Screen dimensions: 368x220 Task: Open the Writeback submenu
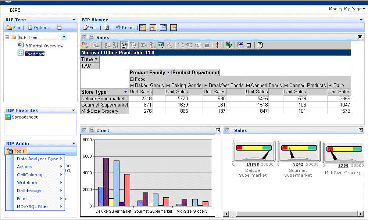coord(39,183)
